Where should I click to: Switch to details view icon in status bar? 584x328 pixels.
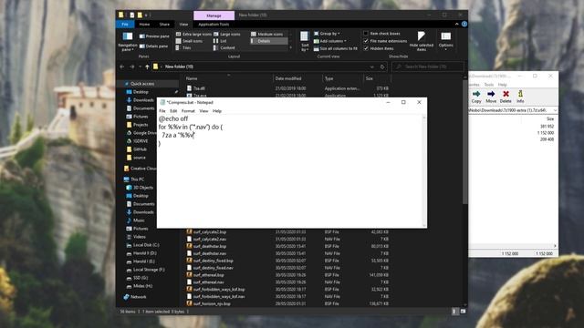tap(454, 312)
